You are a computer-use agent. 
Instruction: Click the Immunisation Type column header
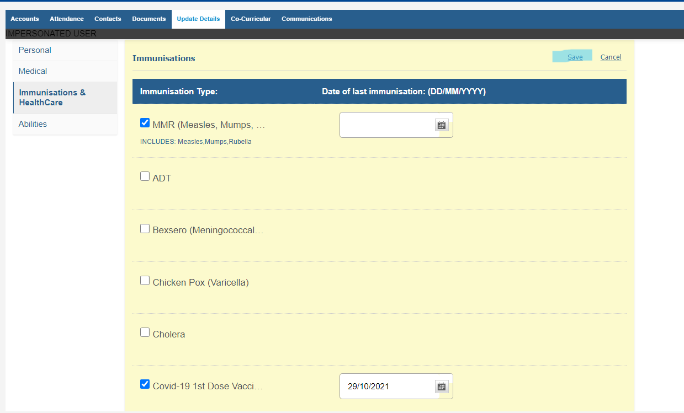tap(179, 92)
